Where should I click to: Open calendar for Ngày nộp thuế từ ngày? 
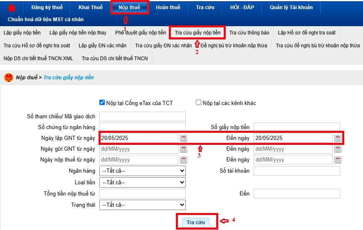183,160
